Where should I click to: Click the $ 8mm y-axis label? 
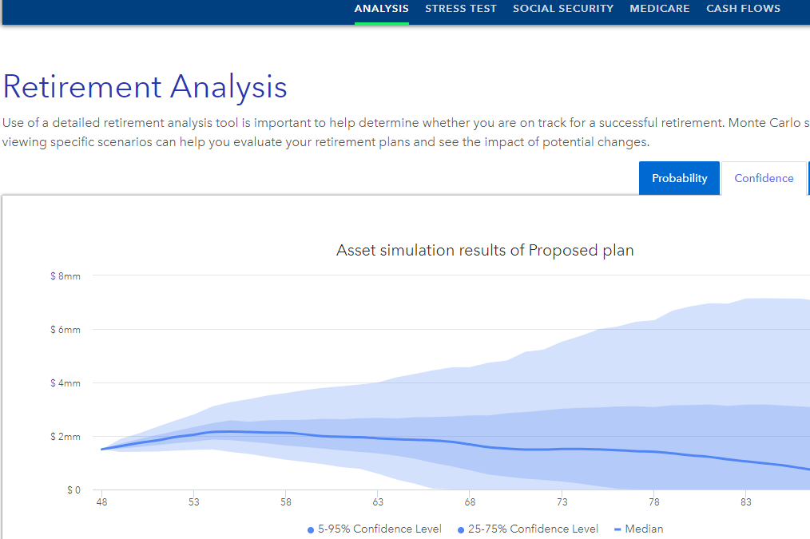click(66, 276)
